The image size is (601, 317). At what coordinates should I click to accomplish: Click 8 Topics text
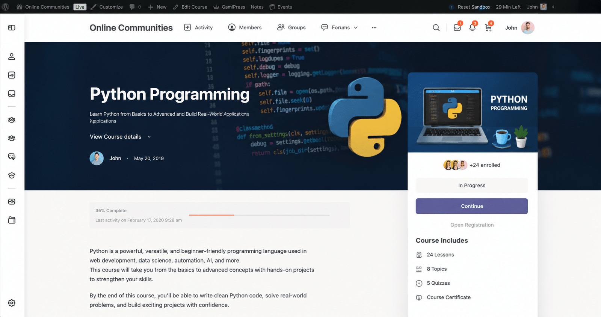tap(437, 269)
